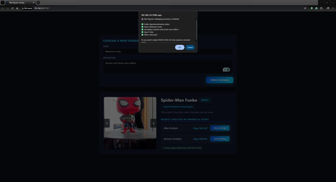The height and width of the screenshot is (182, 336).
Task: Click the 'Spider-Man Funko' title
Action: point(179,100)
